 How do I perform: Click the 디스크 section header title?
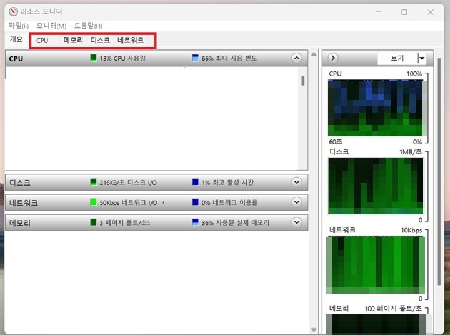tap(20, 182)
